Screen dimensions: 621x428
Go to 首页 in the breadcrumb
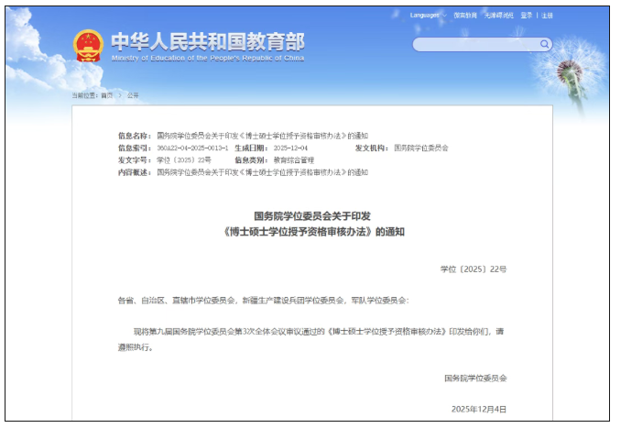(x=107, y=95)
